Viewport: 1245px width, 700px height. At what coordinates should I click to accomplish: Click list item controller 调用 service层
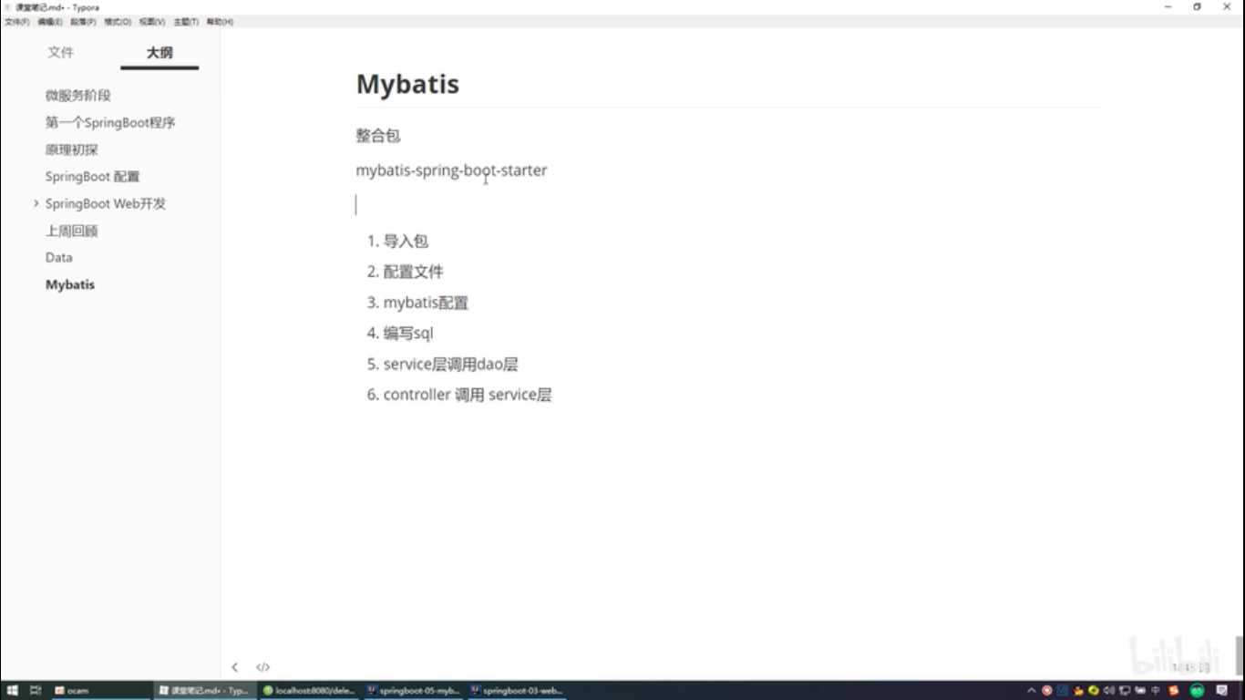(468, 395)
